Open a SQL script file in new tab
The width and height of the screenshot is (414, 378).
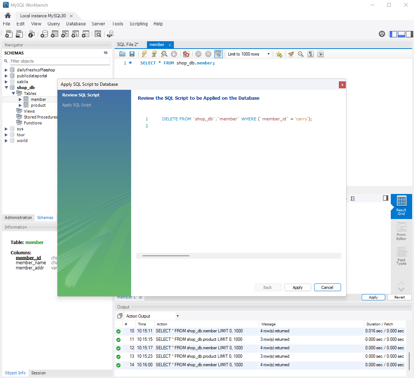19,34
